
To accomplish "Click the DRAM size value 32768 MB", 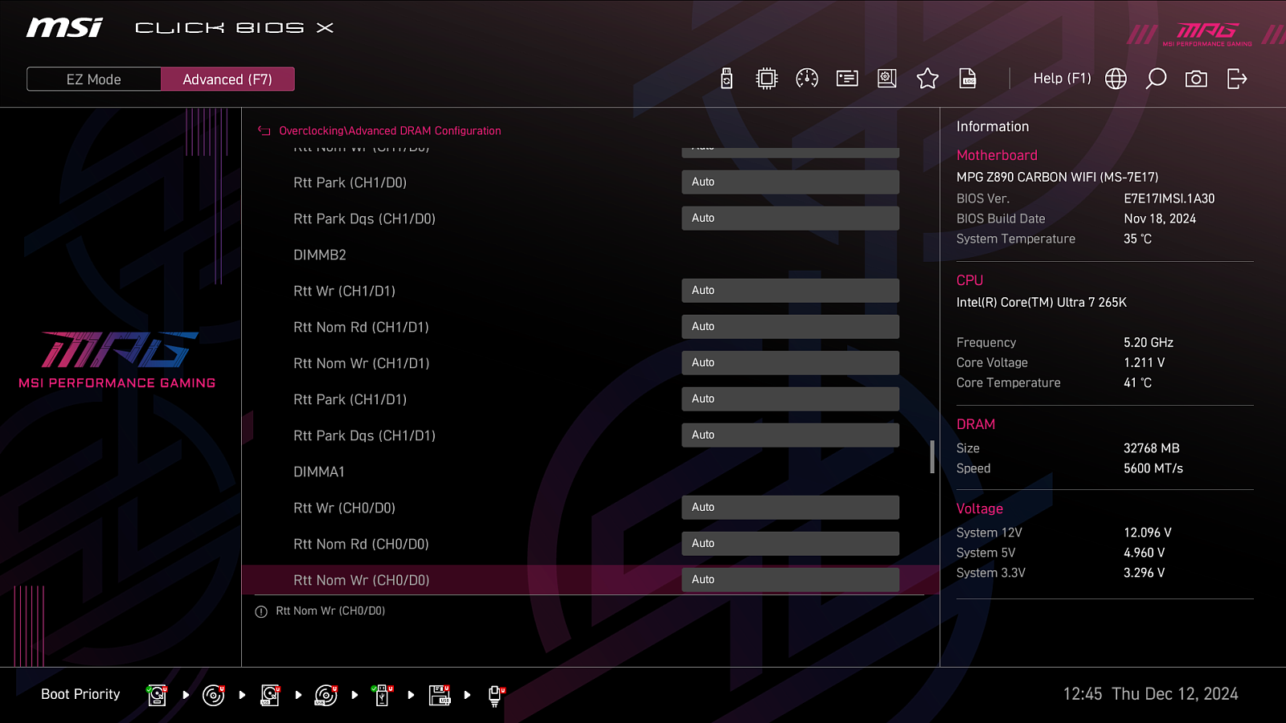I will [x=1152, y=448].
